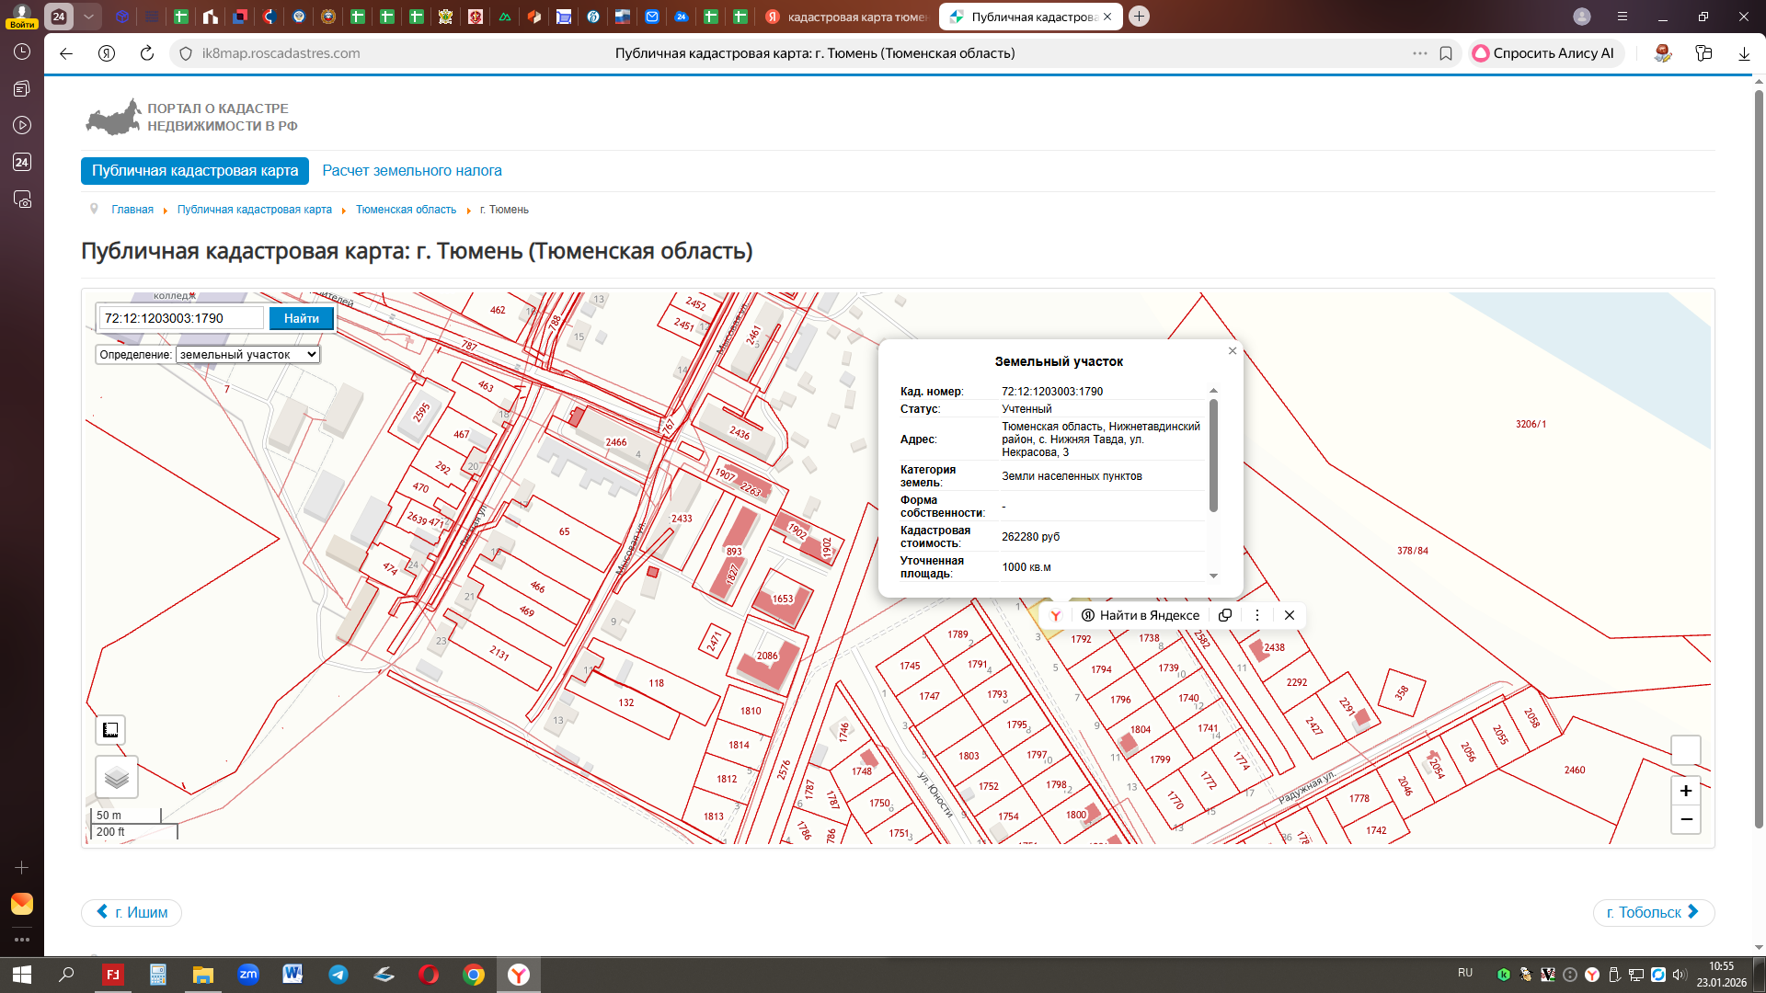This screenshot has height=993, width=1766.
Task: Open browser downloads icon
Action: 1743,53
